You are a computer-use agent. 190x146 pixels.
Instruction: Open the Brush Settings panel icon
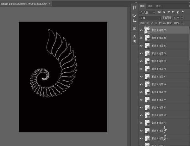pyautogui.click(x=135, y=21)
